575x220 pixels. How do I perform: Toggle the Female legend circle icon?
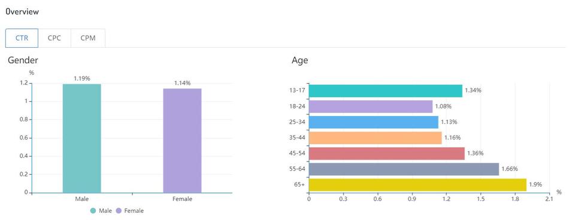pos(119,211)
